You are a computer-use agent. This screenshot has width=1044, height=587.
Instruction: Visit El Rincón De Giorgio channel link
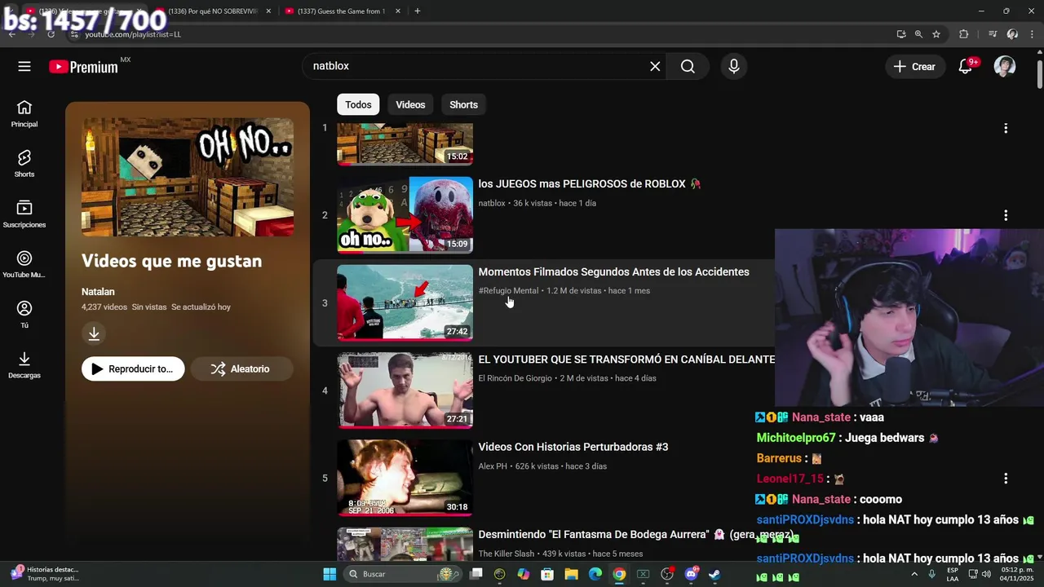tap(515, 378)
